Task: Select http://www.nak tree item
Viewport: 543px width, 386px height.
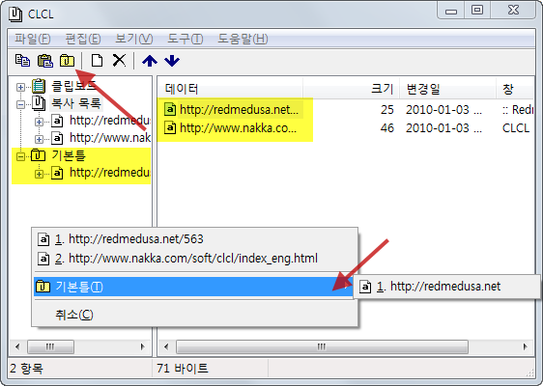Action: click(x=110, y=138)
